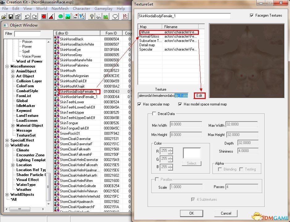Click the icon beside StormCloakDawnstar row
The width and height of the screenshot is (290, 222).
click(x=57, y=138)
